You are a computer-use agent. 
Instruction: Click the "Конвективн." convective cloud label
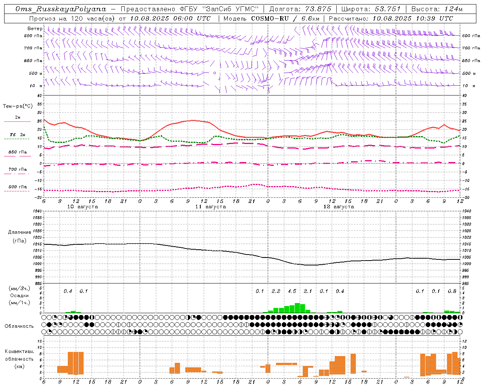tap(20, 352)
